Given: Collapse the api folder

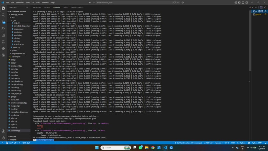Looking at the screenshot, I should (13, 17).
